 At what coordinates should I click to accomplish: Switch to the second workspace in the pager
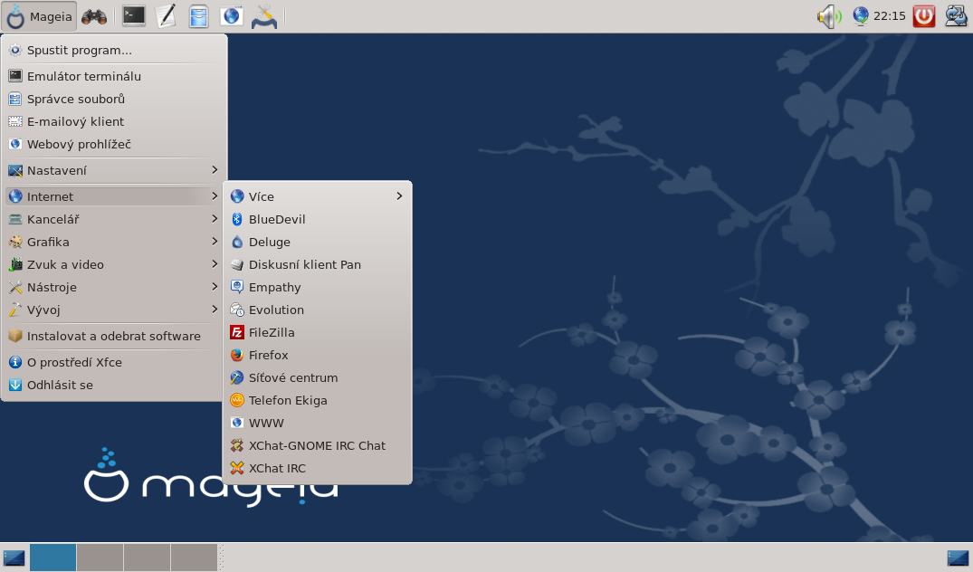(100, 558)
